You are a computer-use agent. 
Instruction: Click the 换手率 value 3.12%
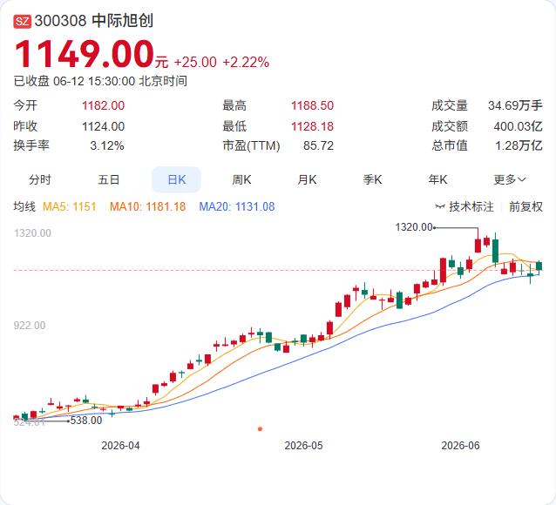[107, 145]
